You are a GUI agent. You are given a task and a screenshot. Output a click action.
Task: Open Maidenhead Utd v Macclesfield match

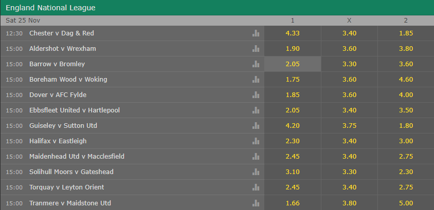click(x=77, y=157)
